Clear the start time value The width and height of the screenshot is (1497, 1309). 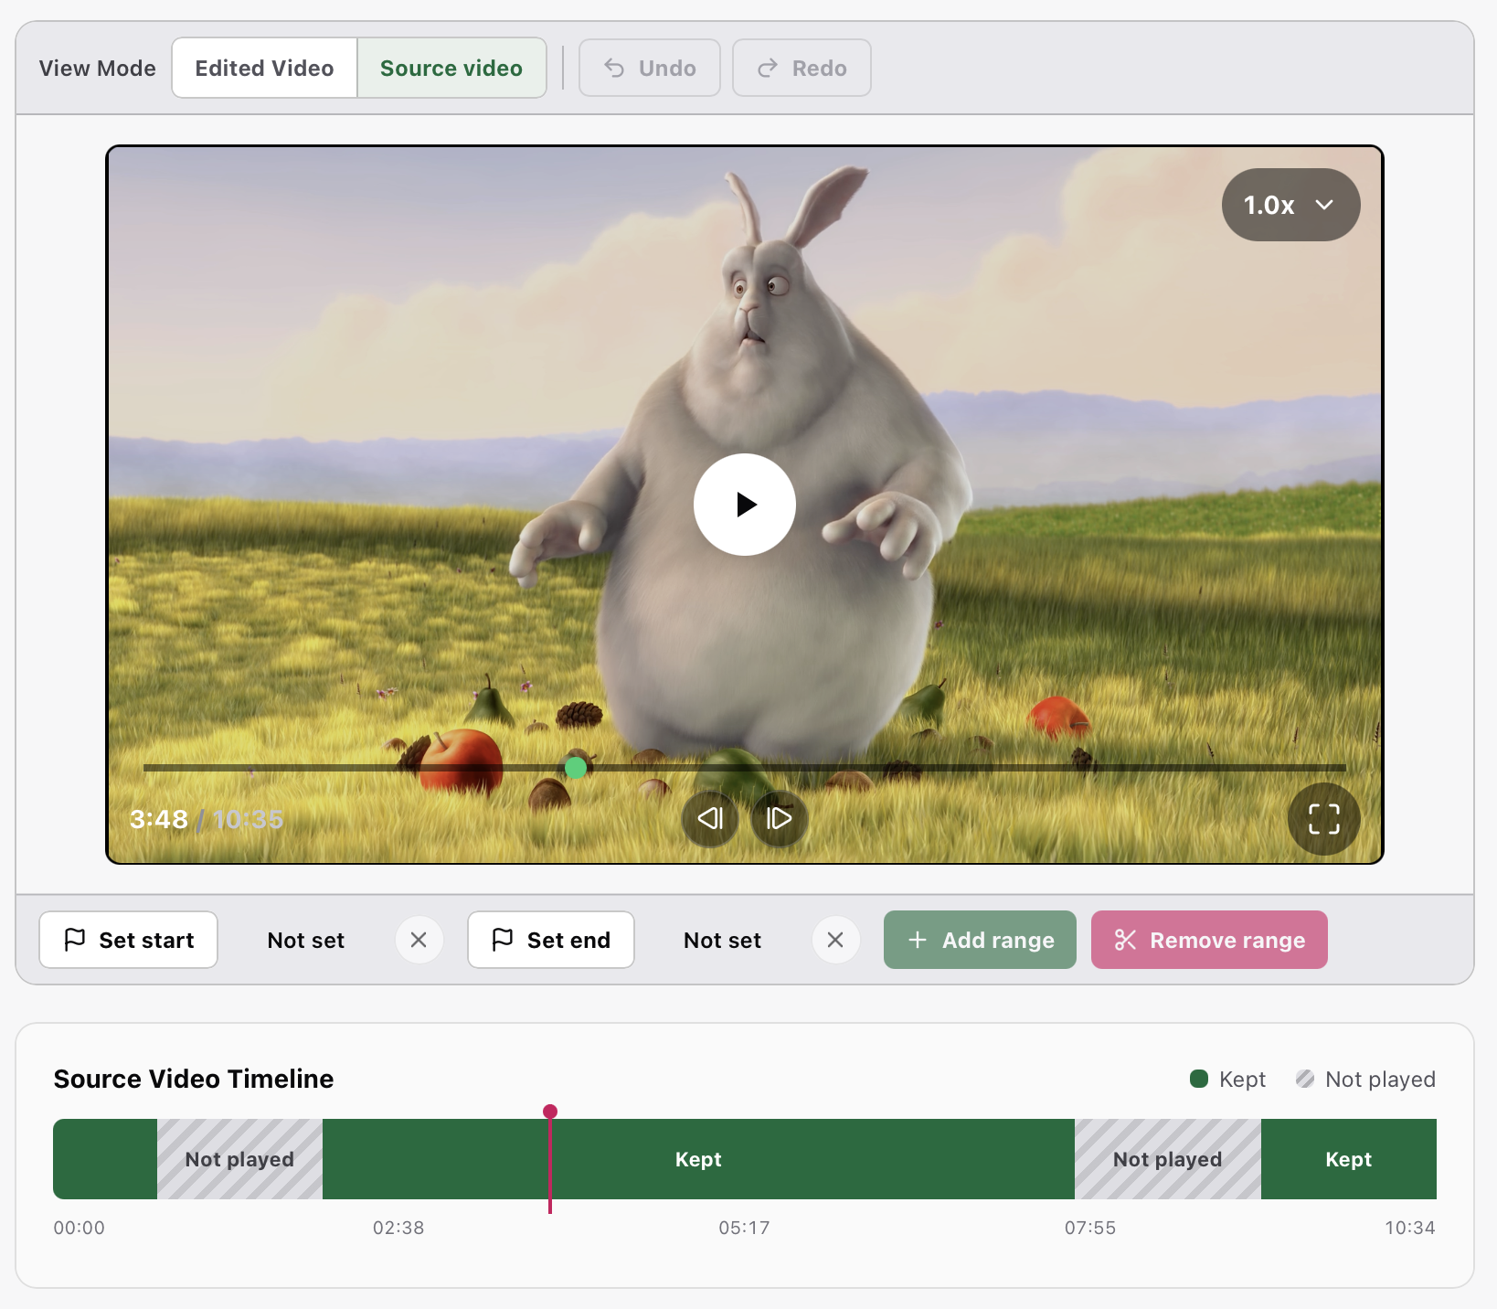click(419, 940)
